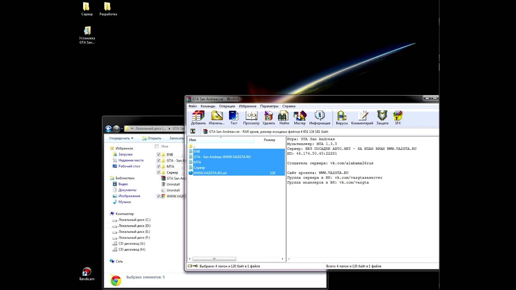Sort by the Размер column in WinRAR
The width and height of the screenshot is (516, 290).
[x=269, y=140]
